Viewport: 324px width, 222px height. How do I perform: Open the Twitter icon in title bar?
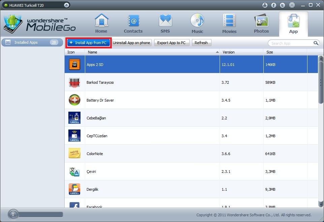282,5
